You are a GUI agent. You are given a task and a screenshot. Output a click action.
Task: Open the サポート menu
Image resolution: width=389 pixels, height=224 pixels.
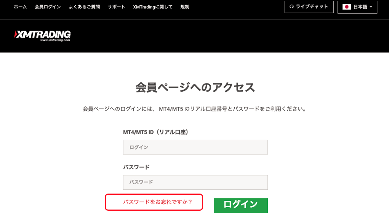[116, 7]
